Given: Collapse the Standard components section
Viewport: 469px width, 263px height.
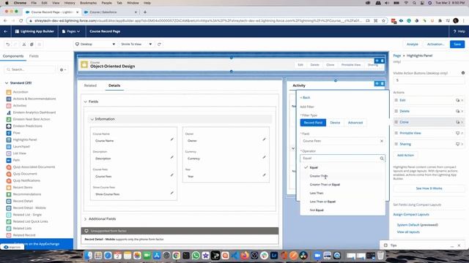Looking at the screenshot, I should (x=7, y=83).
